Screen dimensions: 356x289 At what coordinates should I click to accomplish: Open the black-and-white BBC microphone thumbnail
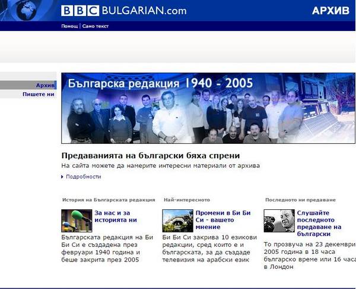coord(279,221)
